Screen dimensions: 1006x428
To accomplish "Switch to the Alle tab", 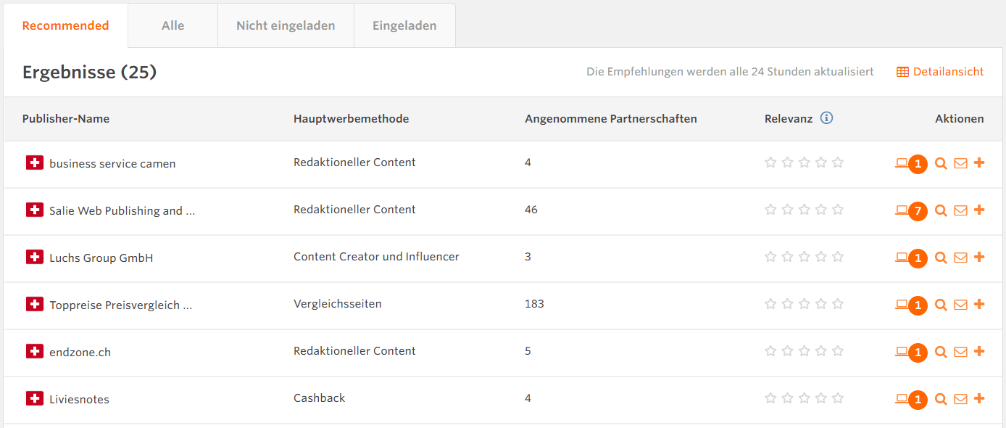I will coord(172,26).
